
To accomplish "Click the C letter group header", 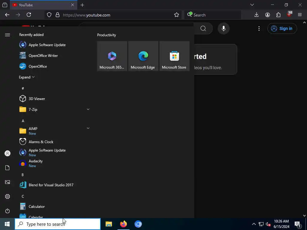I will click(23, 196).
